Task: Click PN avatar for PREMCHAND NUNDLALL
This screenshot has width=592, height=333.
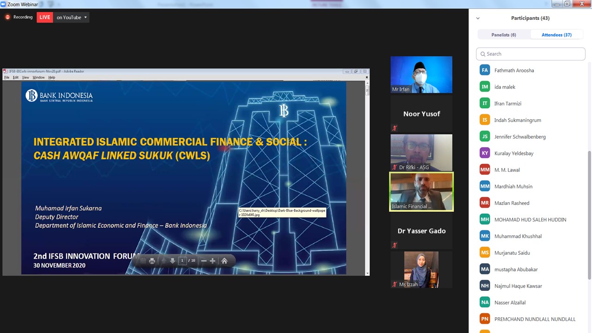Action: point(485,319)
